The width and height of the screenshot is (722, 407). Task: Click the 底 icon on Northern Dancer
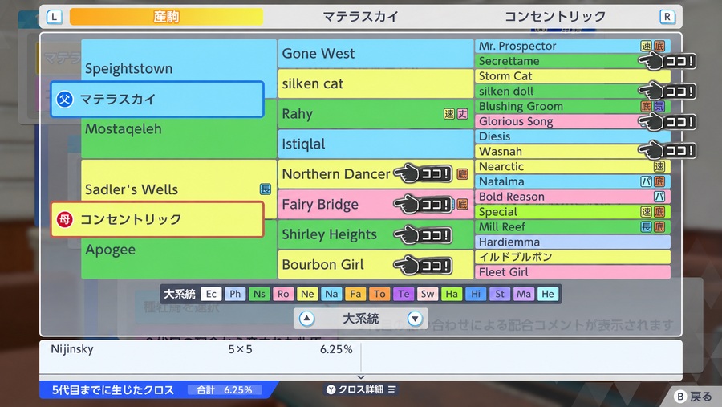click(462, 174)
